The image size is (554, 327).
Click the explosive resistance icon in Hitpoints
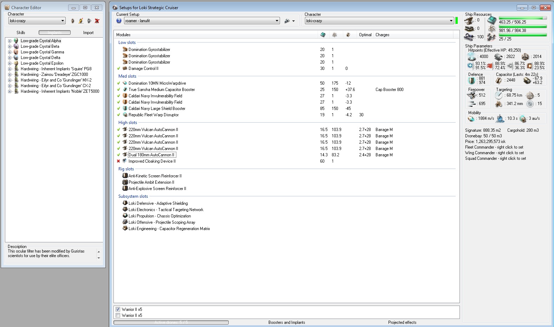click(530, 66)
